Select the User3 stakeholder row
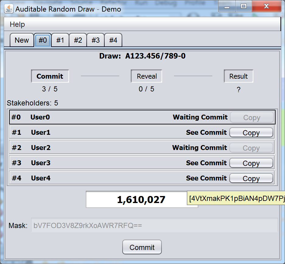This screenshot has width=285, height=264. (x=142, y=163)
